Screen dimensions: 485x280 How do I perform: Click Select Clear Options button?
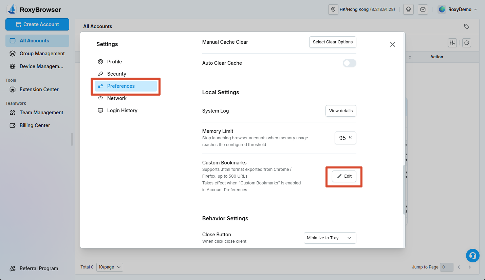[x=333, y=42]
